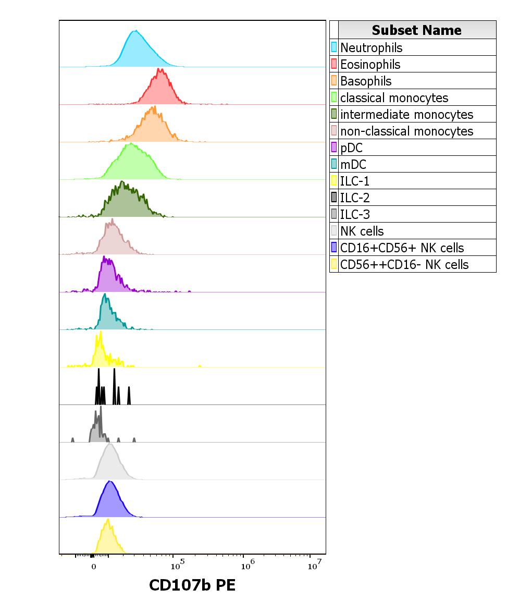Click the NK cells legend label
This screenshot has height=601, width=507.
362,231
